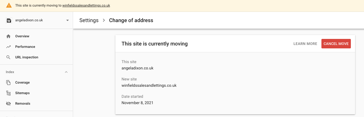Screen dimensions: 364x117
Task: Collapse the Index section chevron
Action: 66,72
